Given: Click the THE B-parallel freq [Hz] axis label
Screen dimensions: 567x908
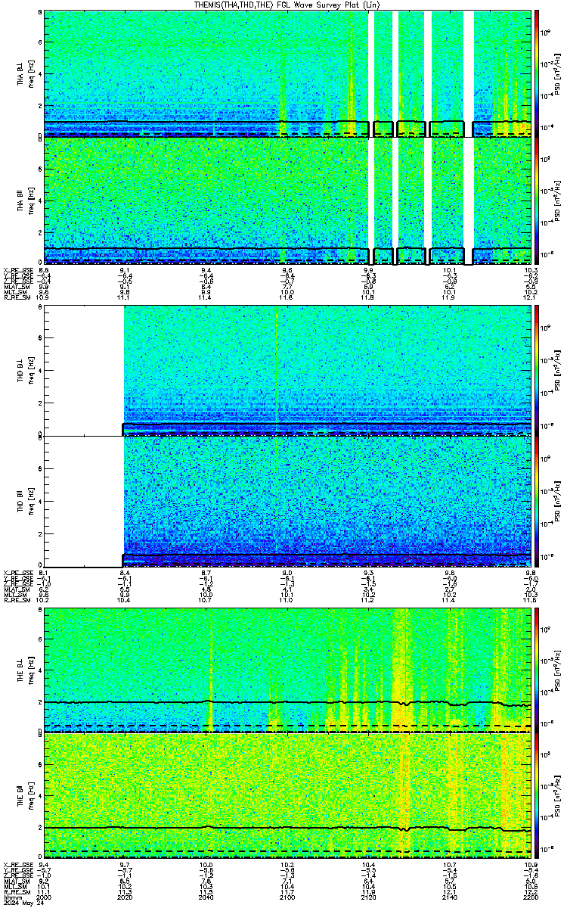Looking at the screenshot, I should coord(33,797).
